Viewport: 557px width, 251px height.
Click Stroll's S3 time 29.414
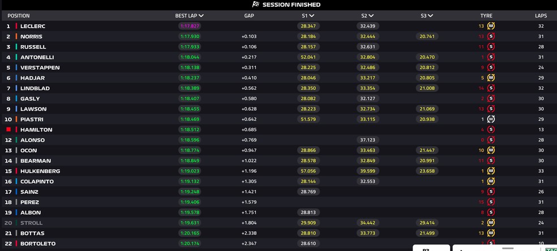coord(427,223)
